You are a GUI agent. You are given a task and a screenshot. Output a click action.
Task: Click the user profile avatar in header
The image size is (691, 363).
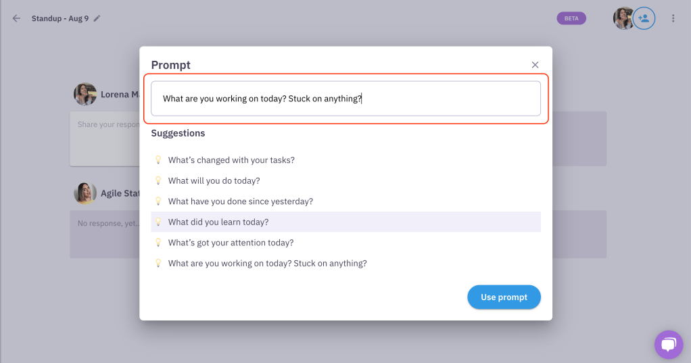coord(623,18)
